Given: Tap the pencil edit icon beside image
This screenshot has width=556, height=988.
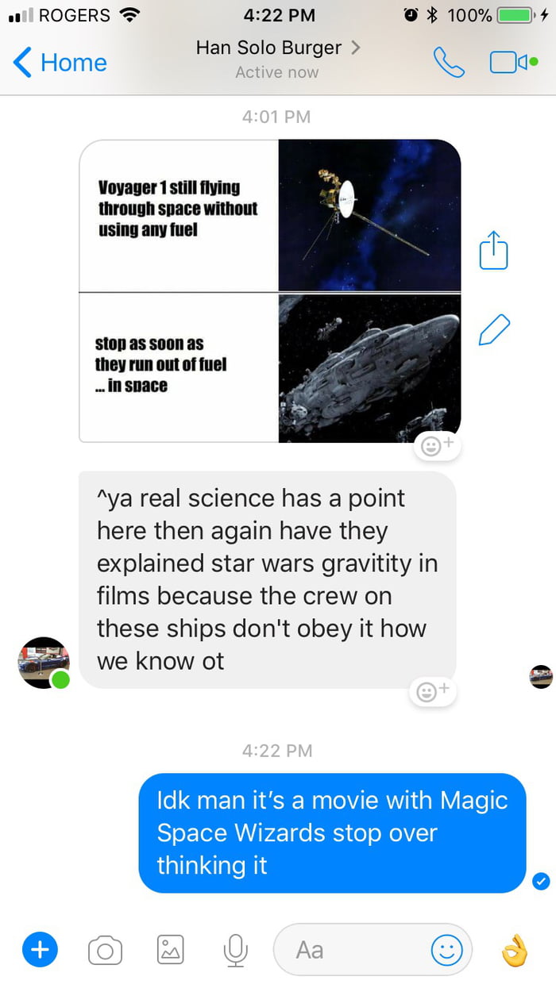Looking at the screenshot, I should 494,330.
